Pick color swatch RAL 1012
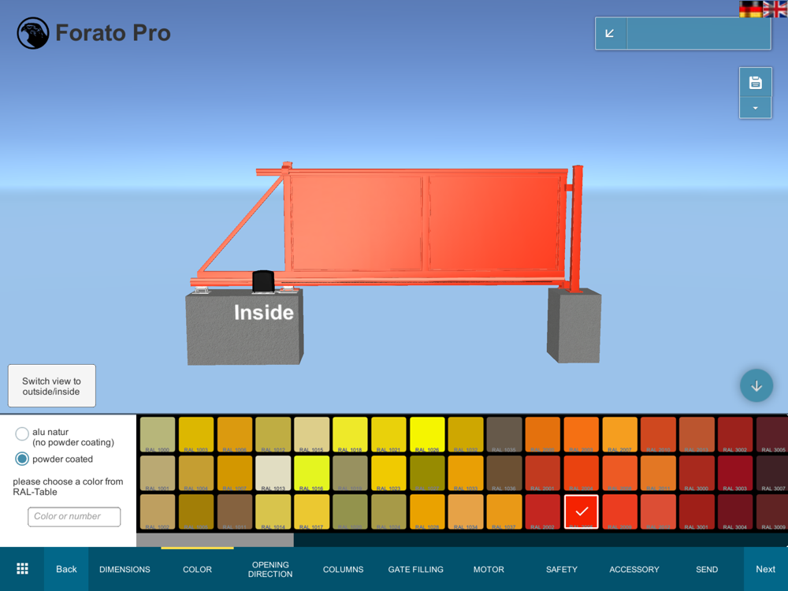788x591 pixels. [273, 434]
